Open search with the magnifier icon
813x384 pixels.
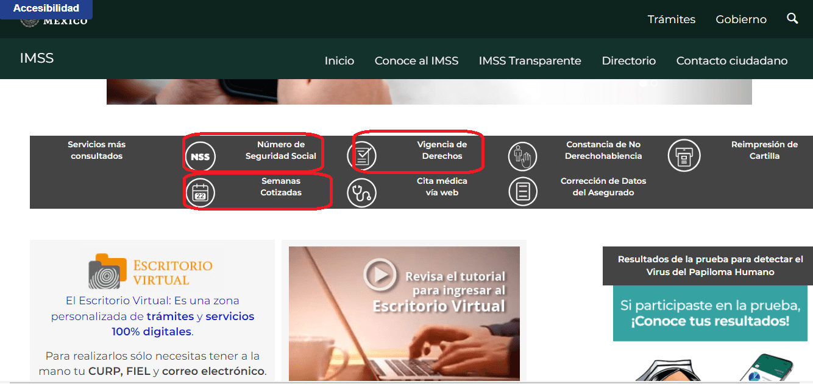(792, 19)
